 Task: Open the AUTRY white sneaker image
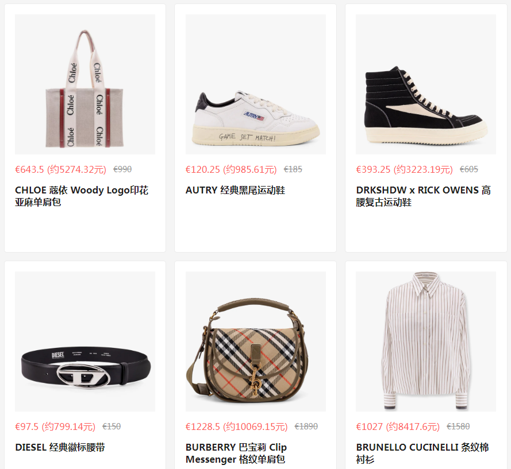pyautogui.click(x=255, y=84)
